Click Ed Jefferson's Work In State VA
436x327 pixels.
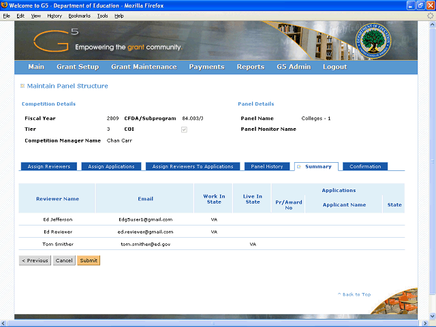tap(214, 219)
